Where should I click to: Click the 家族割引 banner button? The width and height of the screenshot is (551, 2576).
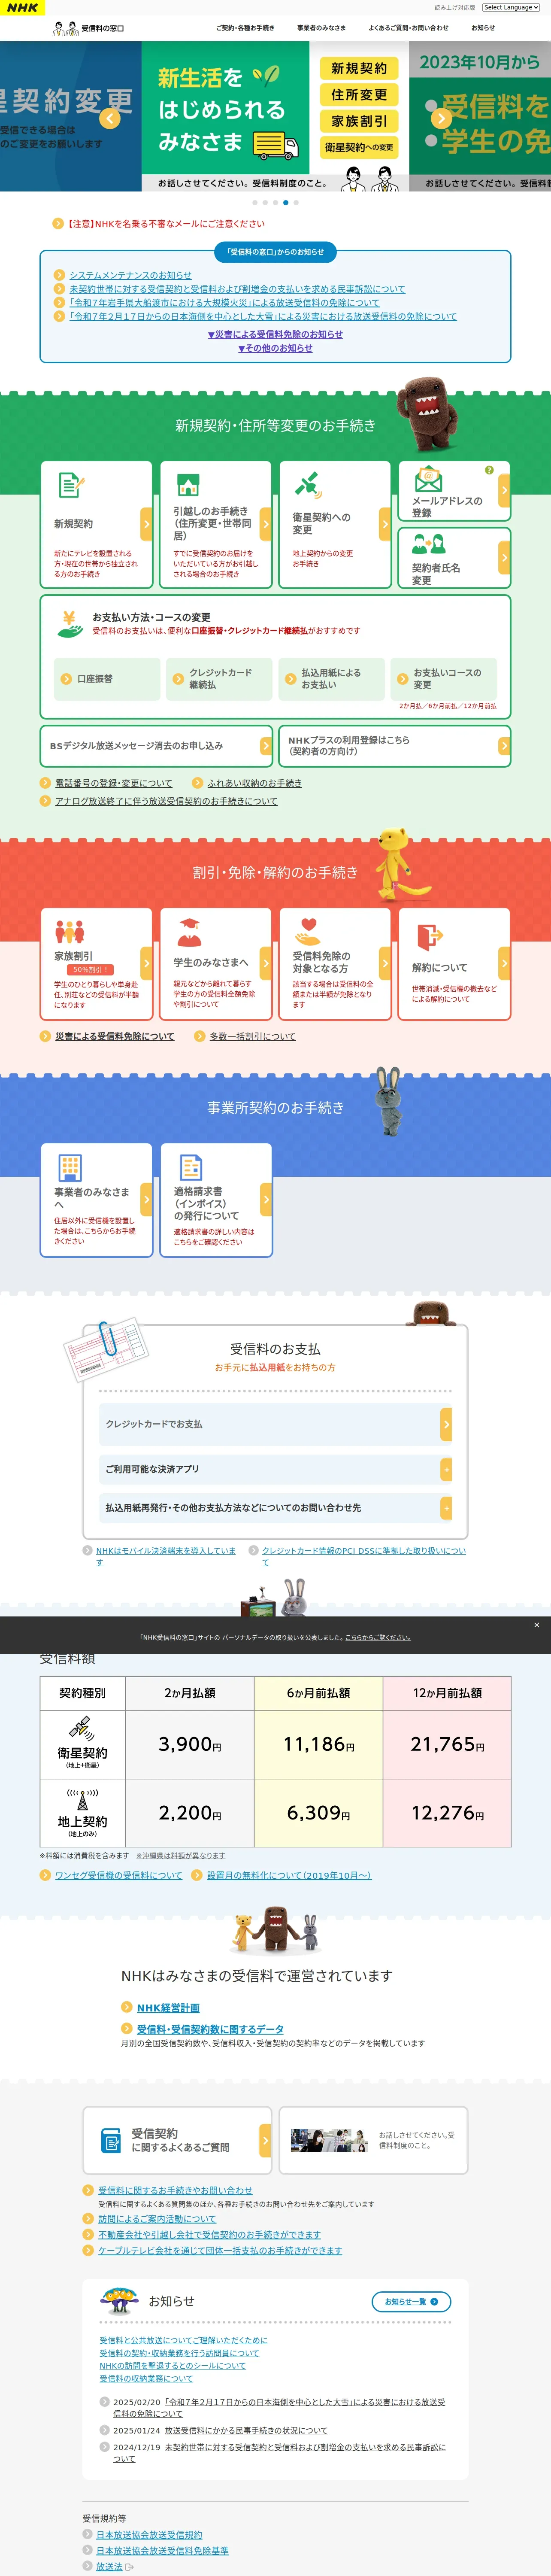coord(359,121)
